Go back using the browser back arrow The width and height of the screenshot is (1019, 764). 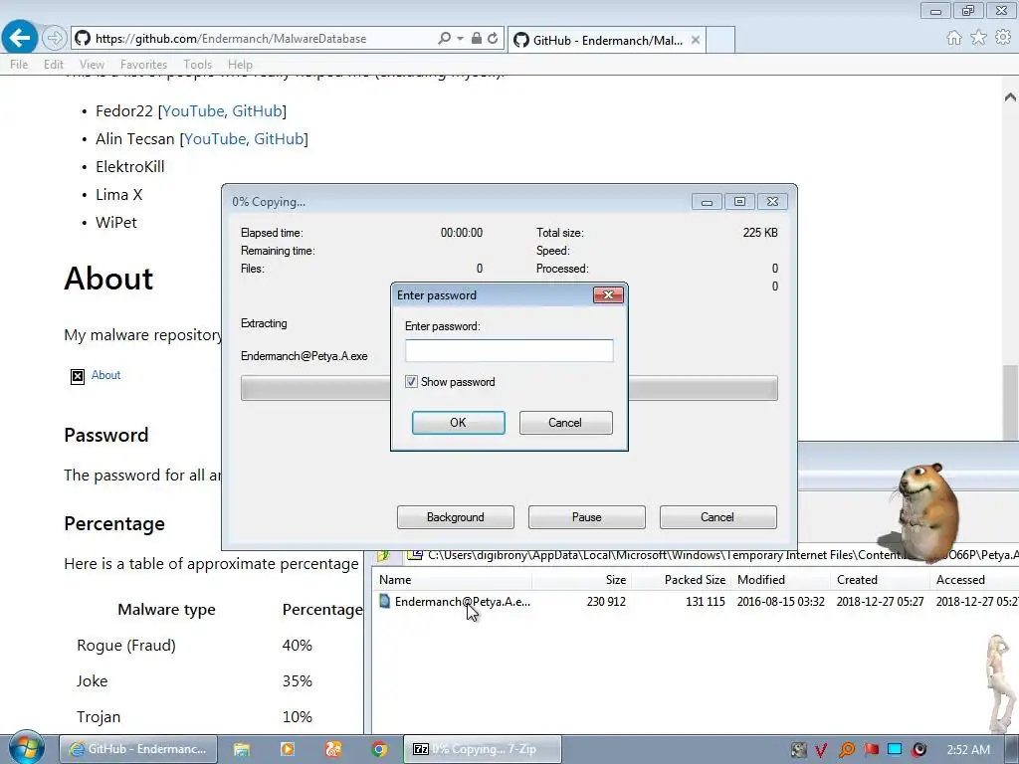[20, 38]
